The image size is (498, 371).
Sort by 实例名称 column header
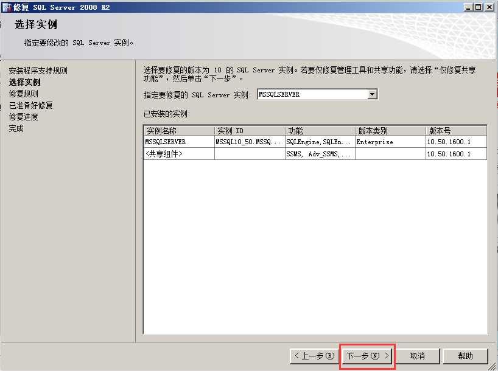tap(180, 131)
